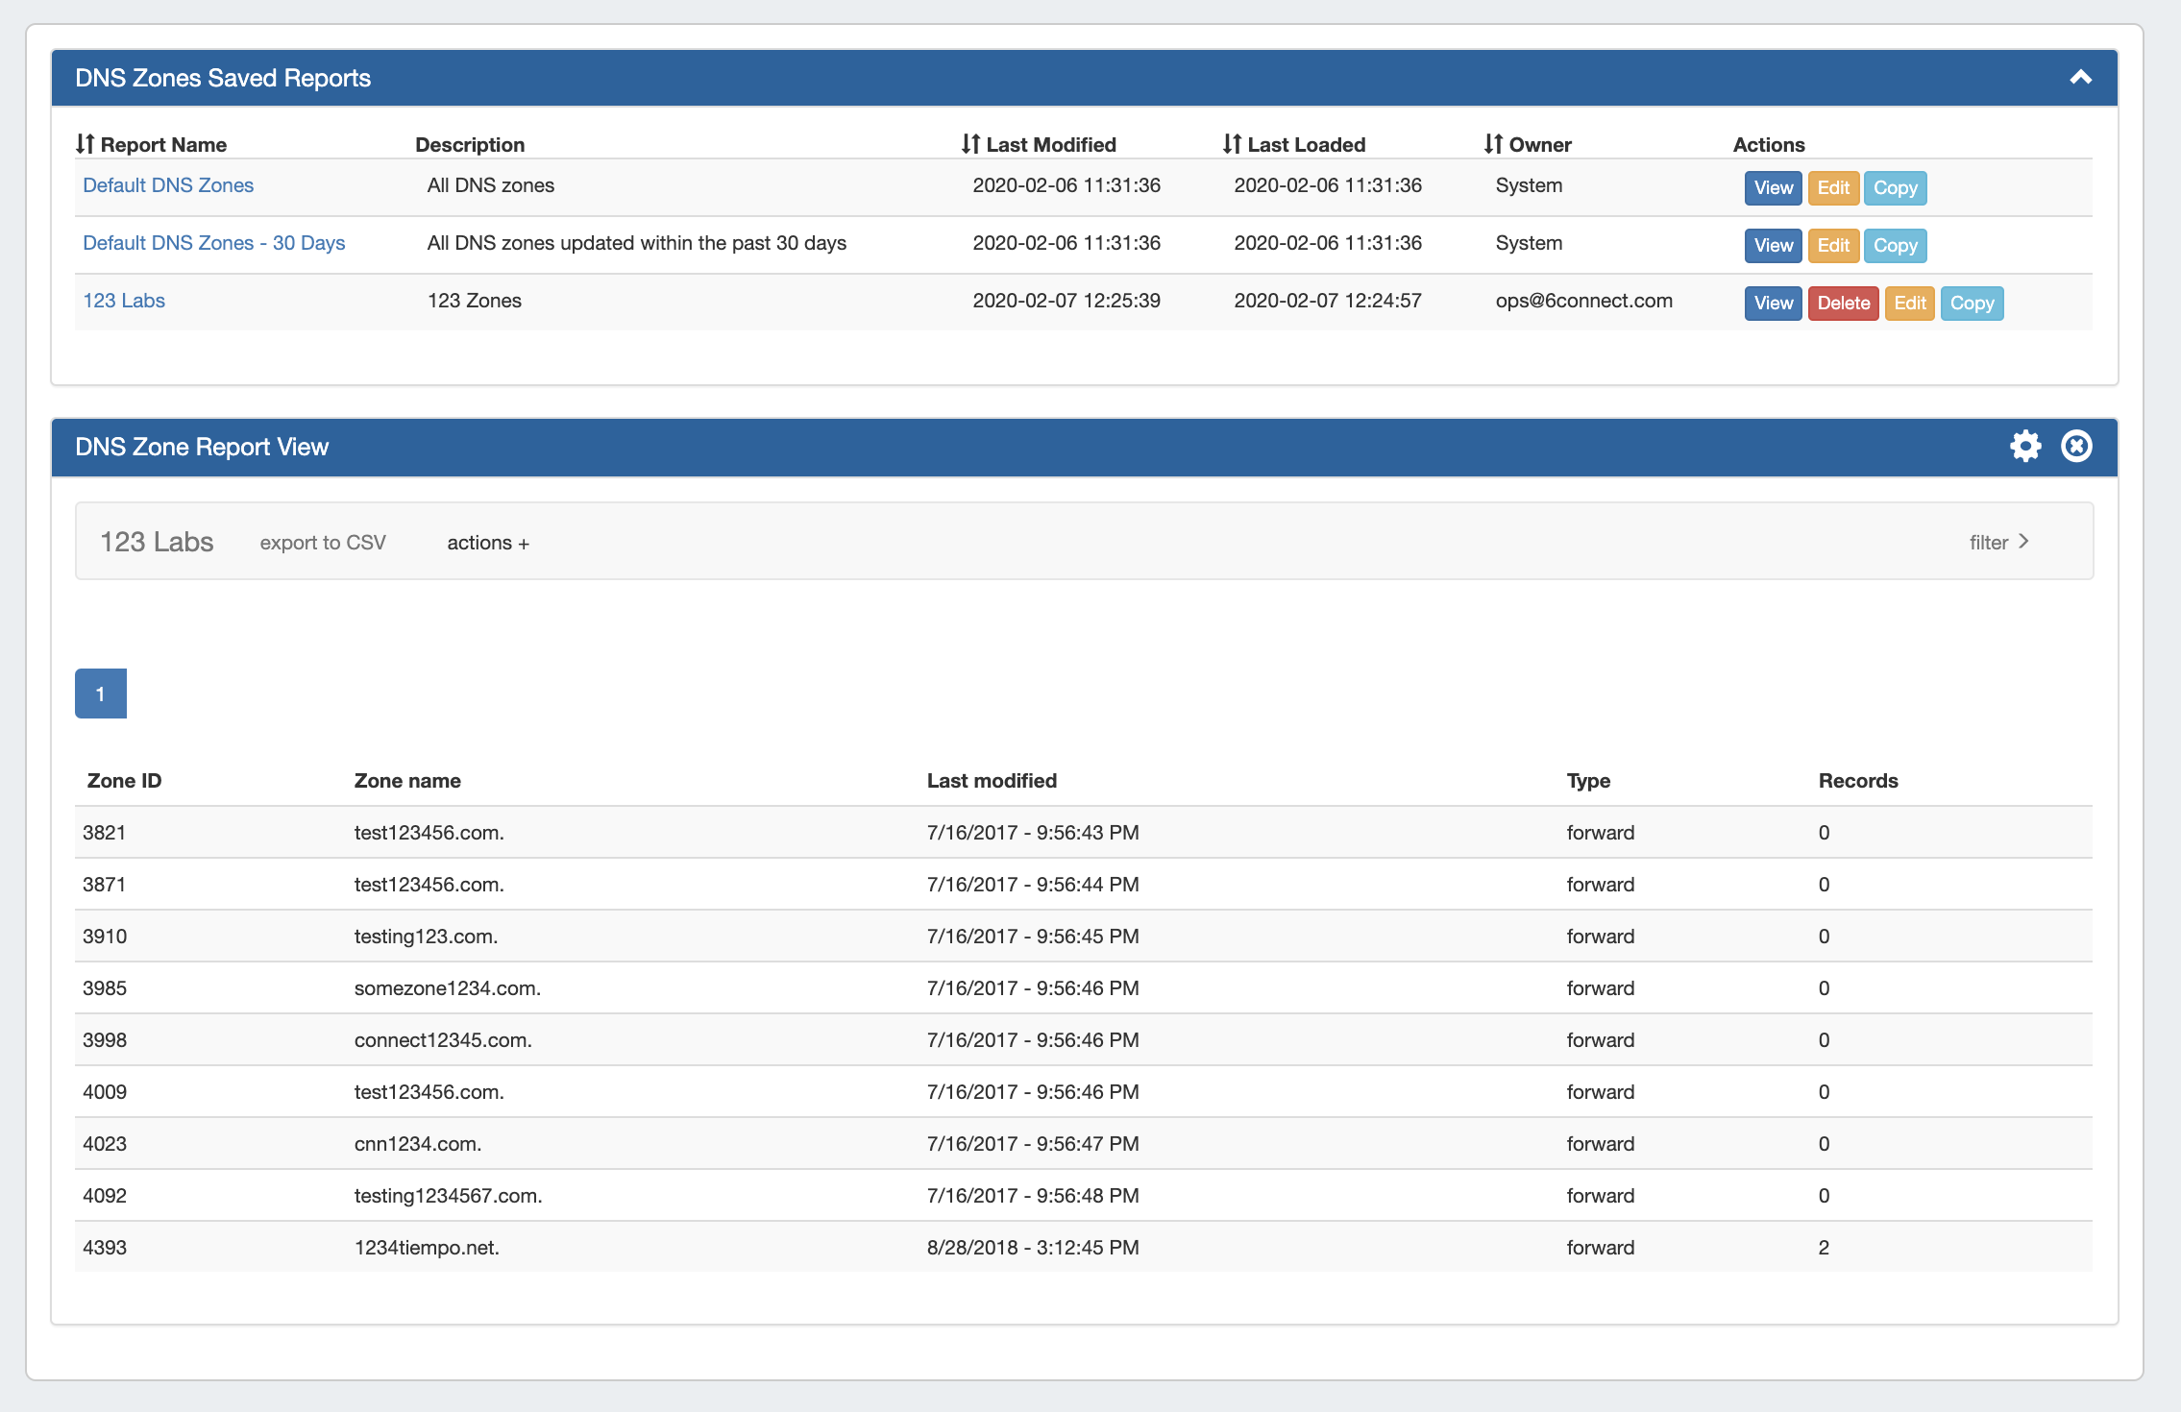
Task: Delete the 123 Labs report
Action: pyautogui.click(x=1843, y=304)
